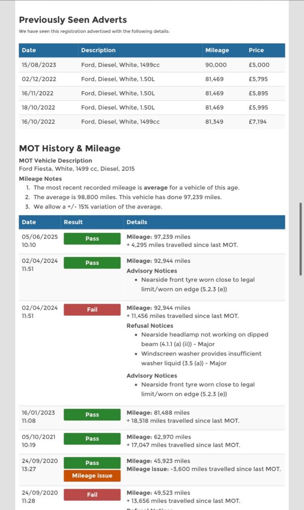Click the Pass badge for 24/09/2020 13:27
Screen dimensions: 304x510
92,463
